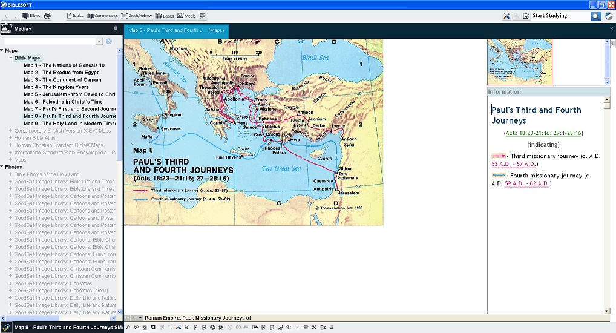Viewport: 616px width, 333px height.
Task: Click the expand-arrows icon in bottom toolbar
Action: [314, 327]
